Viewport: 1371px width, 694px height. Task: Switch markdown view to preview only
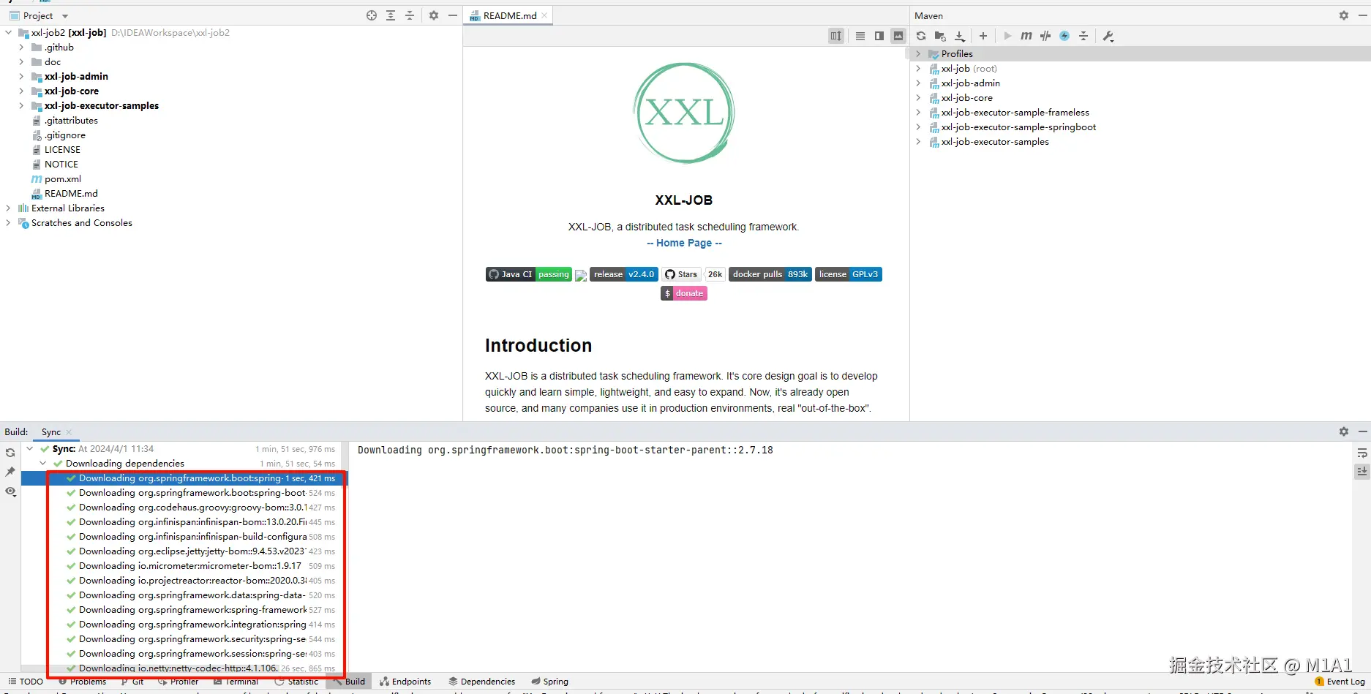(898, 36)
